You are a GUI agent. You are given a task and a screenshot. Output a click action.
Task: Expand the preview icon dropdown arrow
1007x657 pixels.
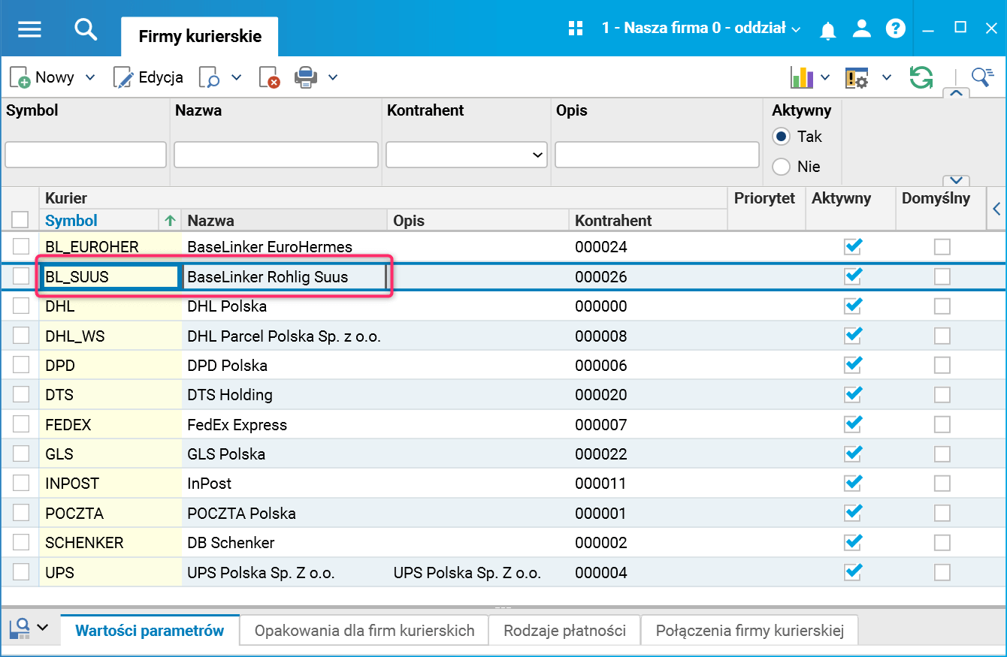(236, 77)
